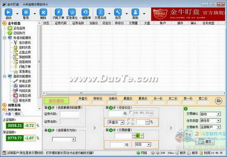Click the horizontal scrollbar under the task table

(81, 93)
